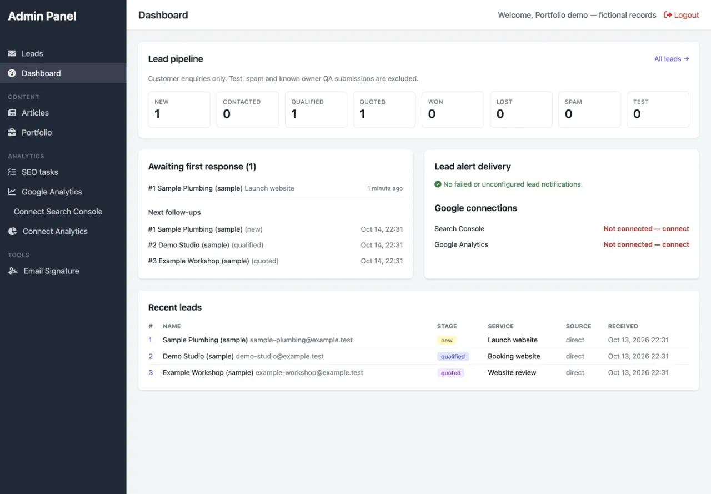Image resolution: width=711 pixels, height=494 pixels.
Task: Click the LOST pipeline count card
Action: tap(521, 109)
